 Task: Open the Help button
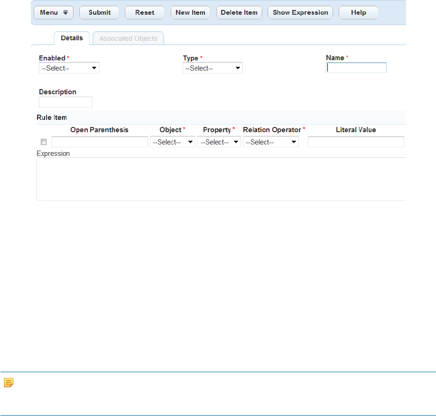[x=358, y=13]
